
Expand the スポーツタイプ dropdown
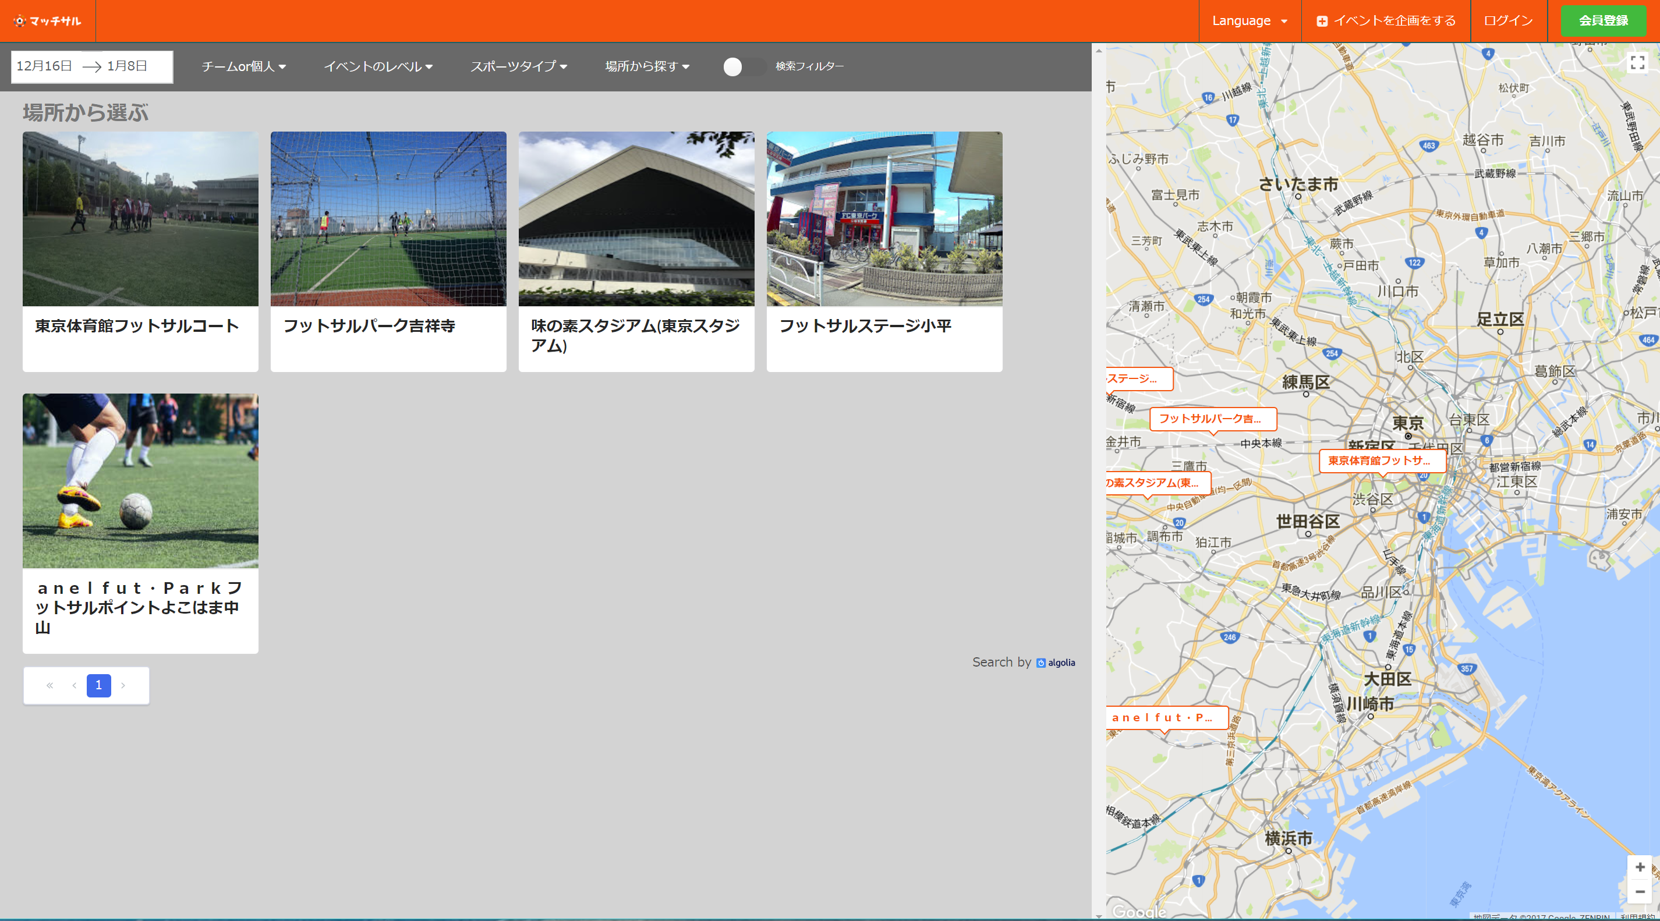click(x=518, y=66)
